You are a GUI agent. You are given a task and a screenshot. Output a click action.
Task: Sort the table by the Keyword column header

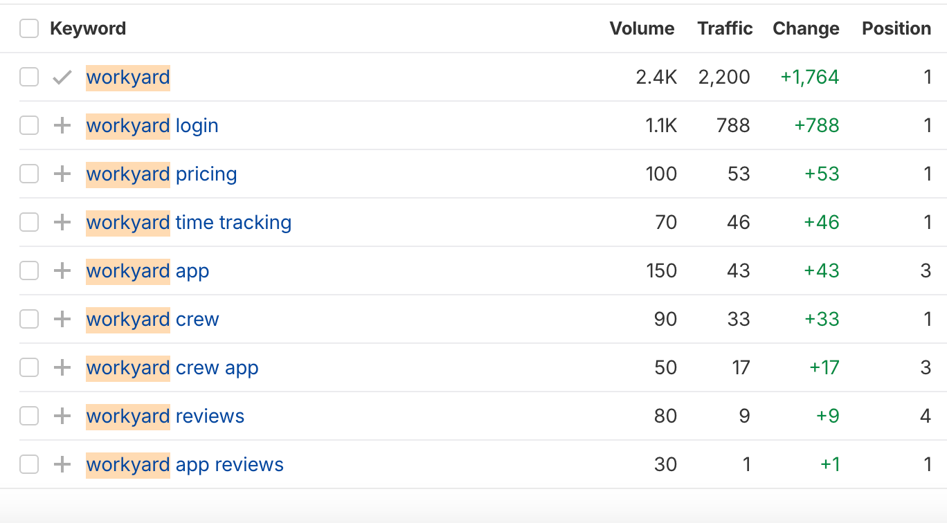[x=88, y=29]
